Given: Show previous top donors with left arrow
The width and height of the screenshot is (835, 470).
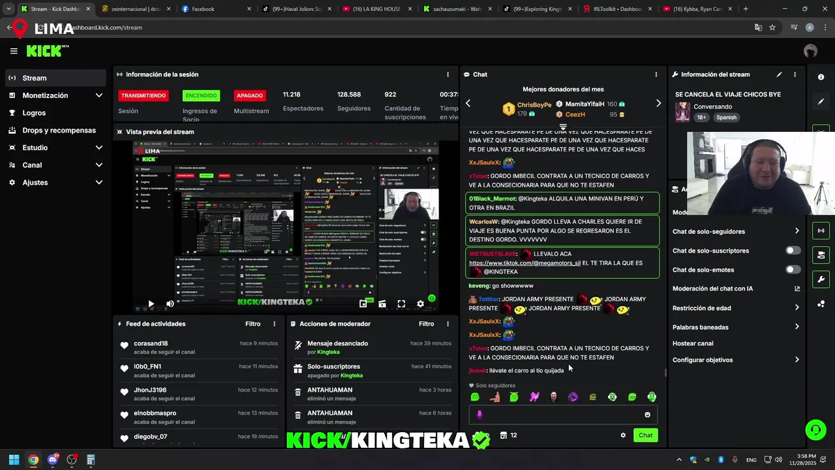Looking at the screenshot, I should [468, 103].
